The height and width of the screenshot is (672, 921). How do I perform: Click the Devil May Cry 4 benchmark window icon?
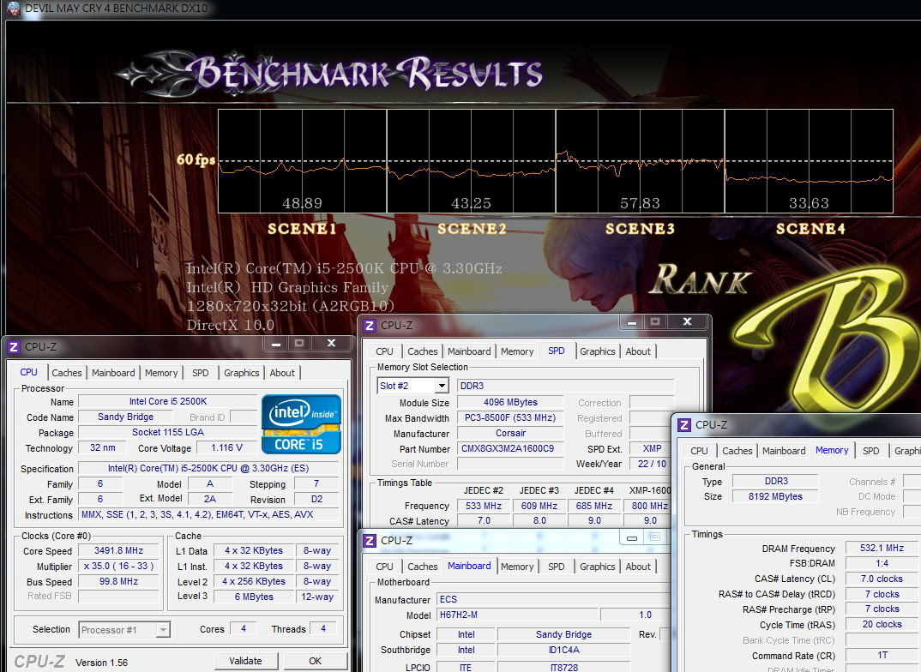click(x=12, y=9)
